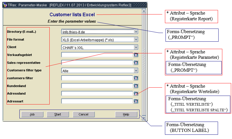
Task: Click into the Verkaufsgebiet input field
Action: pos(97,55)
